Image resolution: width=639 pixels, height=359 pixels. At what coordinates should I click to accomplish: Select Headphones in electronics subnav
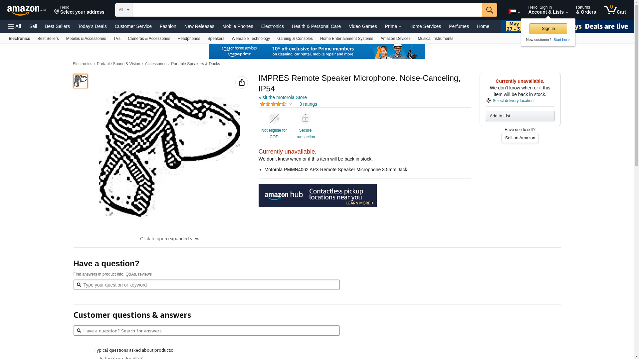[x=189, y=39]
